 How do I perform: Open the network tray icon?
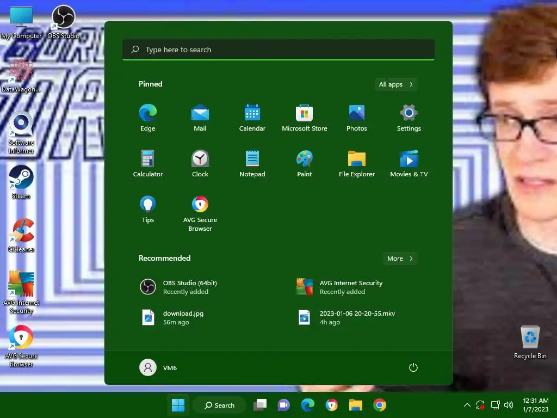(x=495, y=405)
